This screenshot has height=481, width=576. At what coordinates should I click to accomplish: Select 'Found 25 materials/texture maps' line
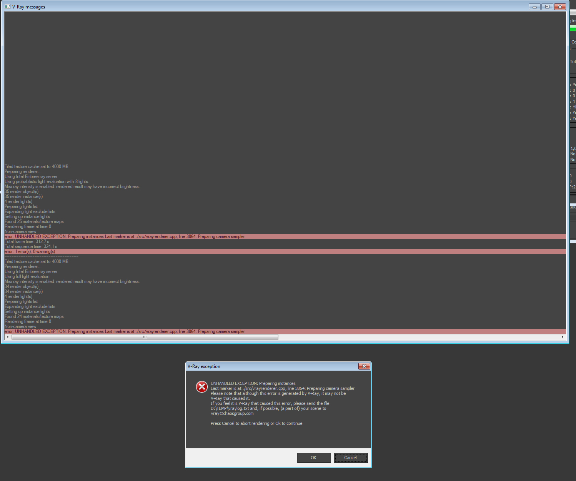(34, 221)
